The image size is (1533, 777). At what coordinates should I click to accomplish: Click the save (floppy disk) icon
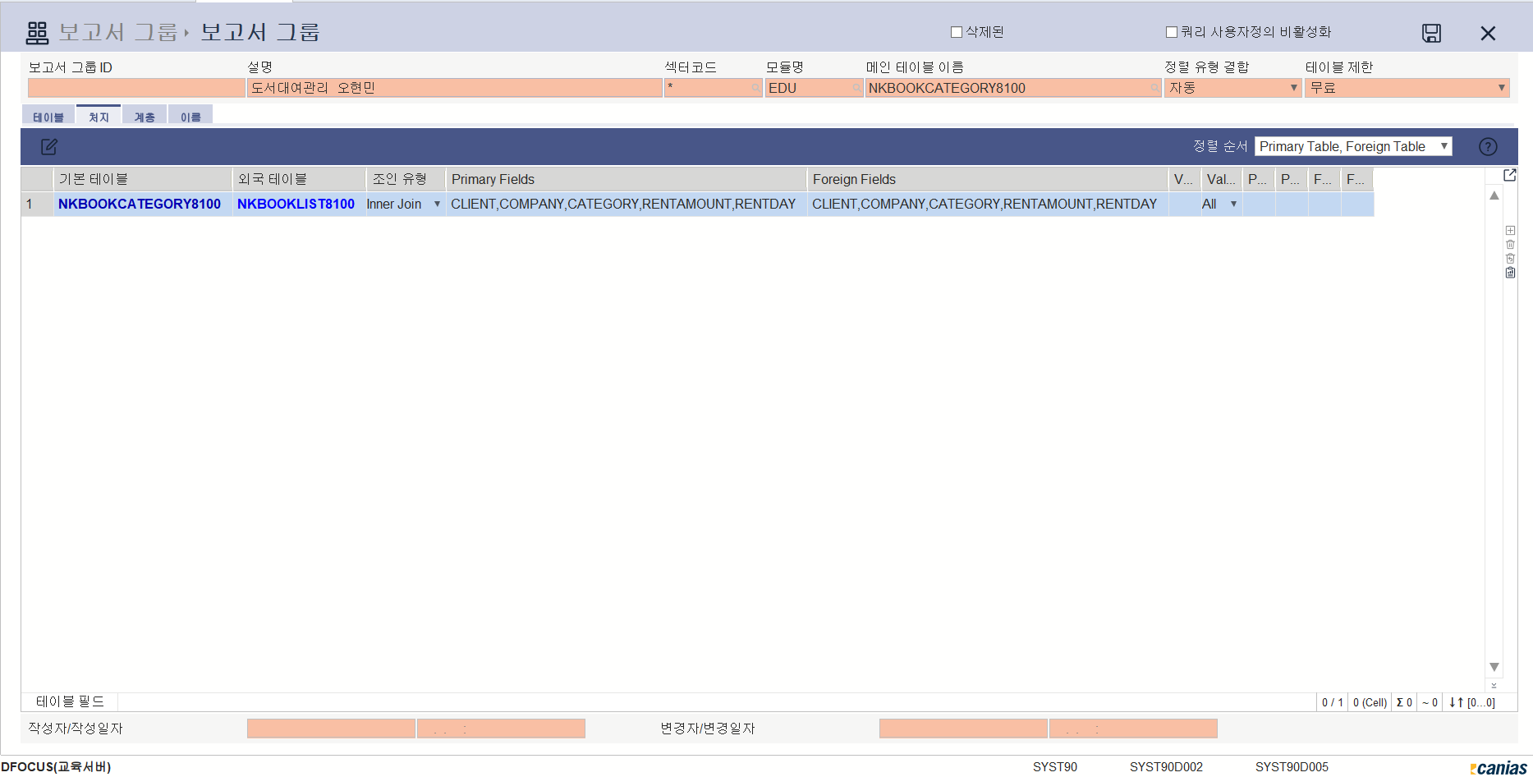1431,33
